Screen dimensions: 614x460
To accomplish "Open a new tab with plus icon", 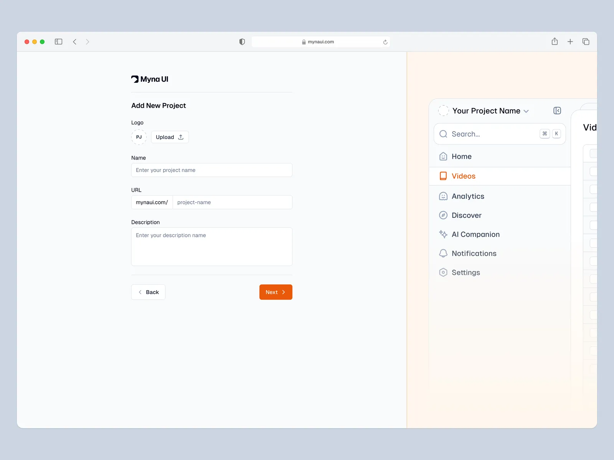I will (570, 42).
